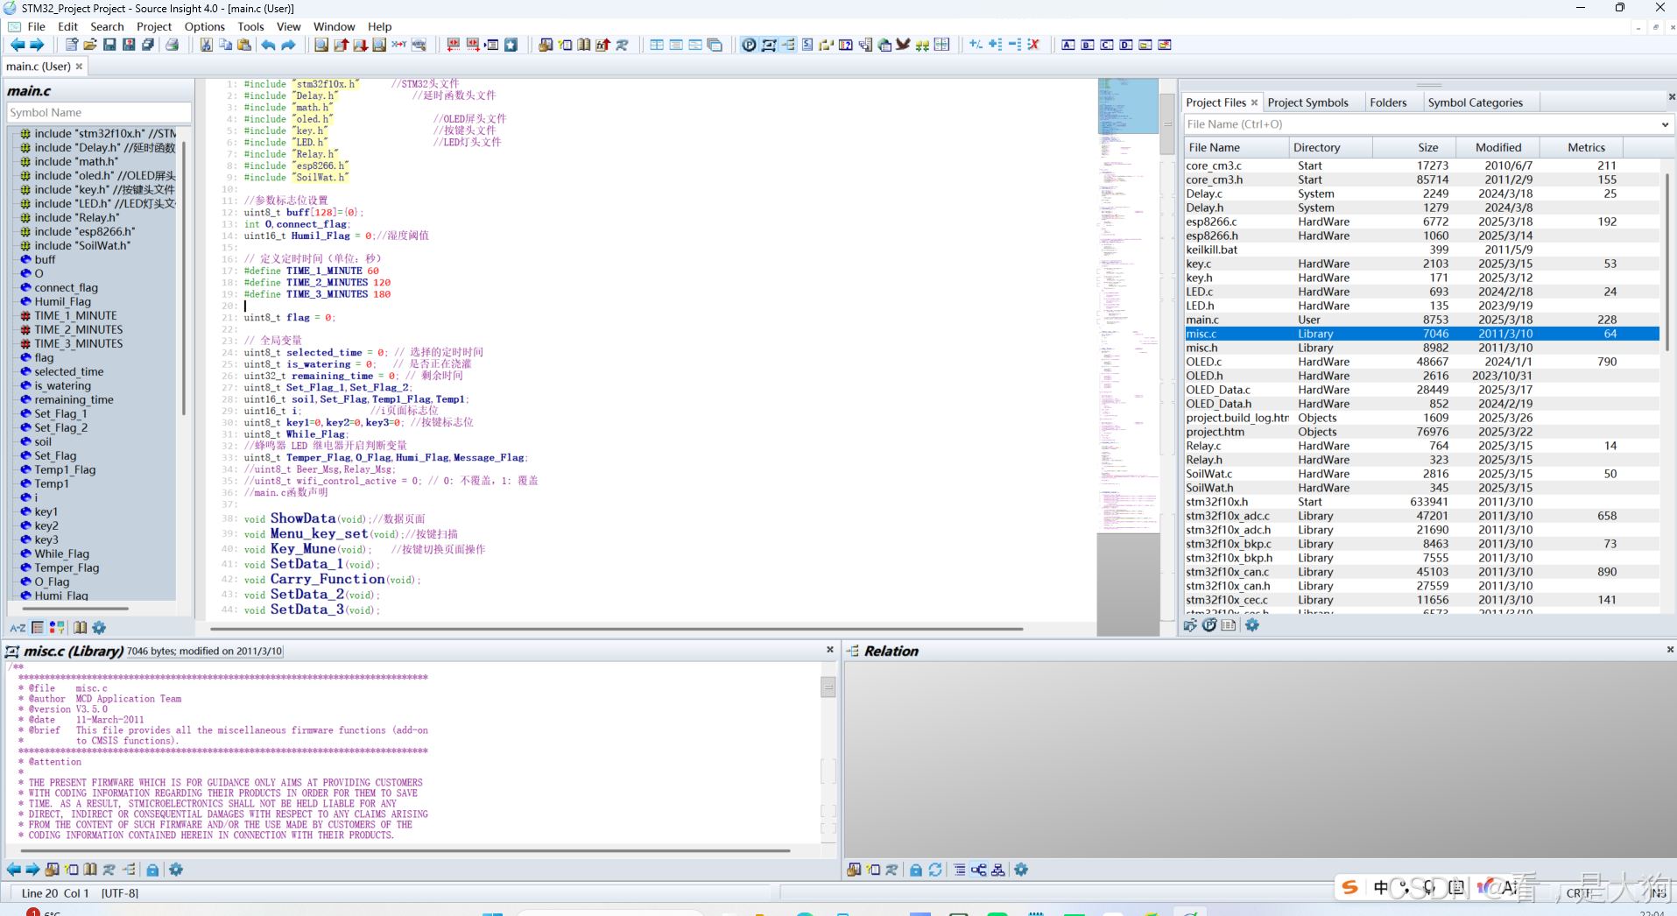Click the Sogou input method 'S' icon
The height and width of the screenshot is (916, 1677).
click(1349, 887)
